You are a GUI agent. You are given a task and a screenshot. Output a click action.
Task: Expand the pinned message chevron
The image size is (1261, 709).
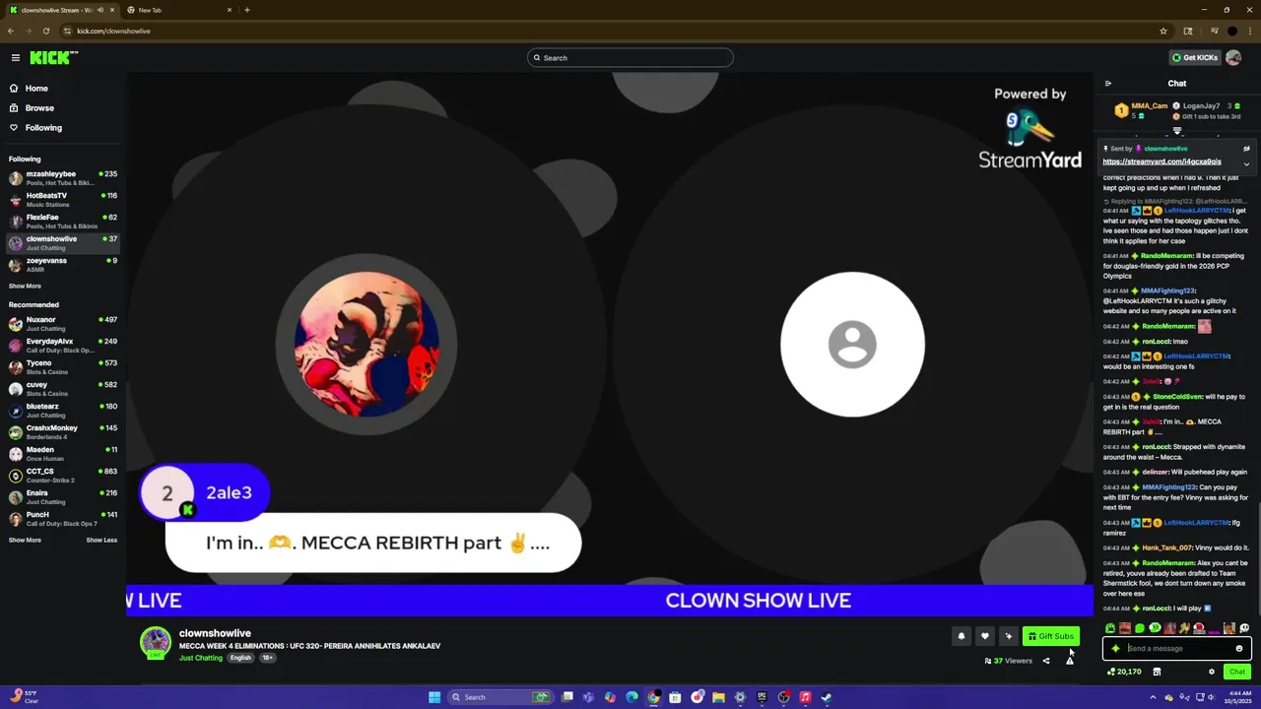1246,164
